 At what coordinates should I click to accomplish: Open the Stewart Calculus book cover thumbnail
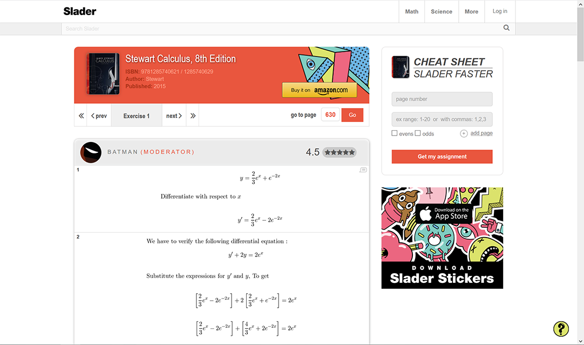point(103,73)
